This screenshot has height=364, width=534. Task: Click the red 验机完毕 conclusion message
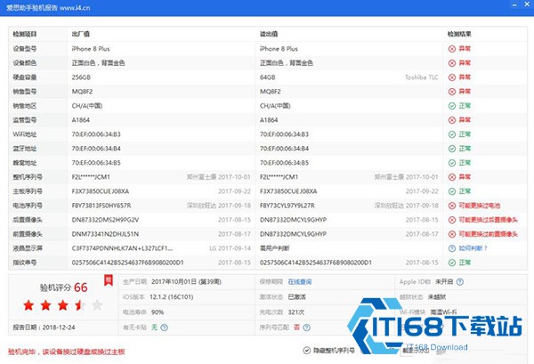[67, 352]
